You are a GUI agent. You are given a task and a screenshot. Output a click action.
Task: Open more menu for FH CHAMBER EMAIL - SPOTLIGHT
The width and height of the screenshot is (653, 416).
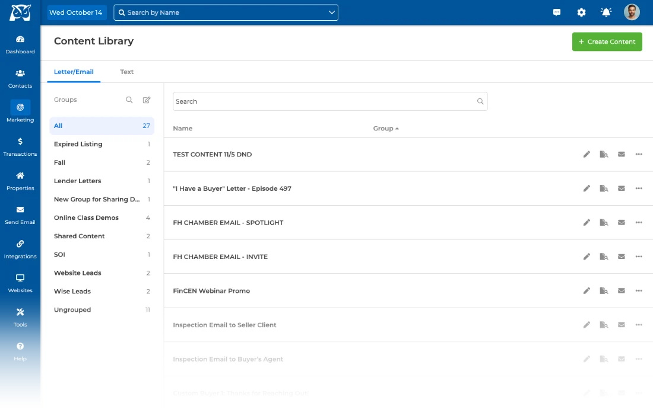click(x=639, y=222)
